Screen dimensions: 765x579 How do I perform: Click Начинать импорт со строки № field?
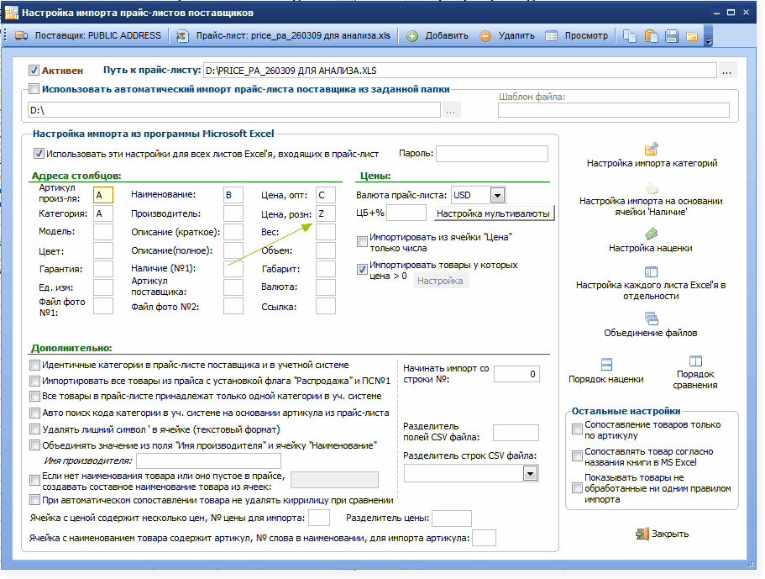[516, 374]
